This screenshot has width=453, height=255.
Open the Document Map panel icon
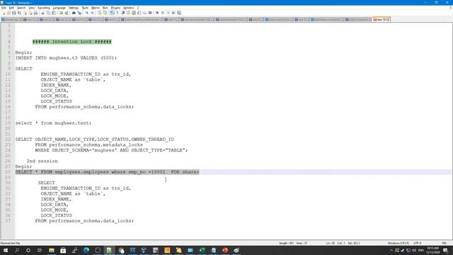click(134, 13)
